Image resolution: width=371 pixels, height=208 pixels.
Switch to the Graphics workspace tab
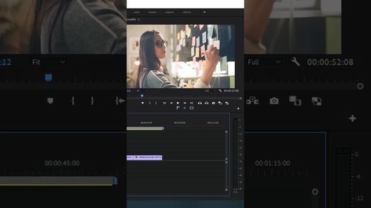(152, 12)
